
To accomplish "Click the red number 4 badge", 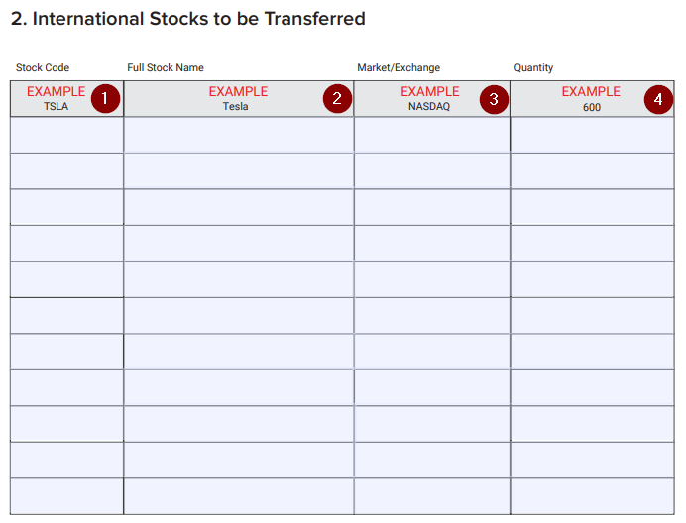I will click(x=658, y=100).
